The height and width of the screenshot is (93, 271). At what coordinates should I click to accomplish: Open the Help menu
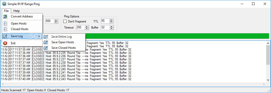point(17,11)
